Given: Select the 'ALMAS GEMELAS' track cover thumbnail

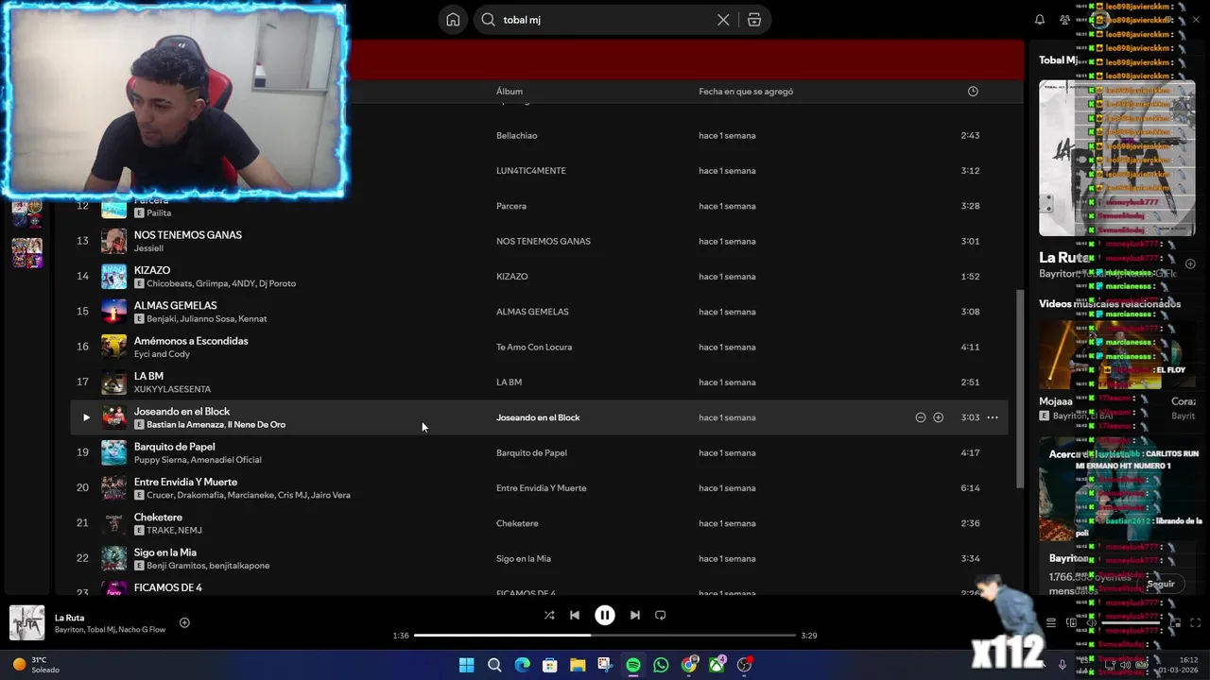Looking at the screenshot, I should (x=113, y=312).
